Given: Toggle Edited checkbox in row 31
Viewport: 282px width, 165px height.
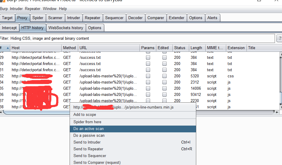Looking at the screenshot, I should 164,70.
